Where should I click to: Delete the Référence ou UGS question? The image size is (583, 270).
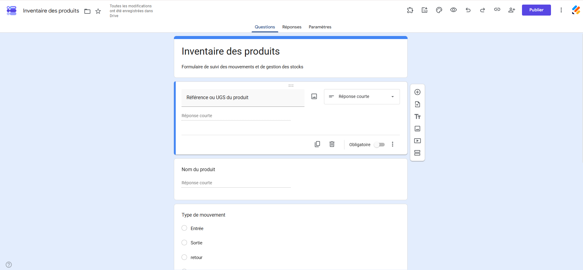tap(332, 144)
